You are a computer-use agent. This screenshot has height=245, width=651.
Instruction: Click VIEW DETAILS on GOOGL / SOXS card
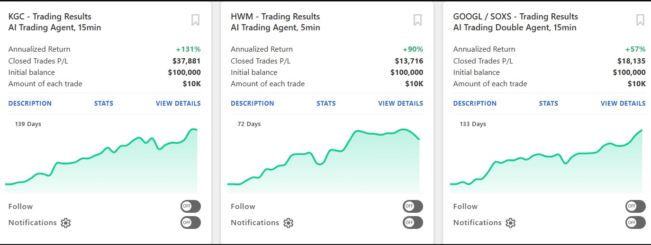pyautogui.click(x=623, y=103)
